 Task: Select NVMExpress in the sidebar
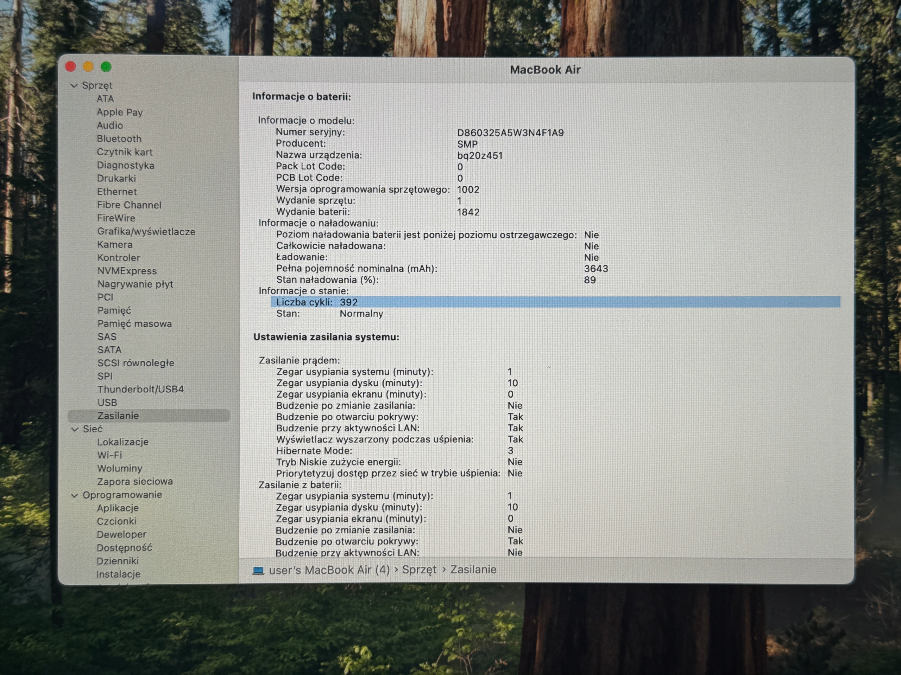coord(127,271)
